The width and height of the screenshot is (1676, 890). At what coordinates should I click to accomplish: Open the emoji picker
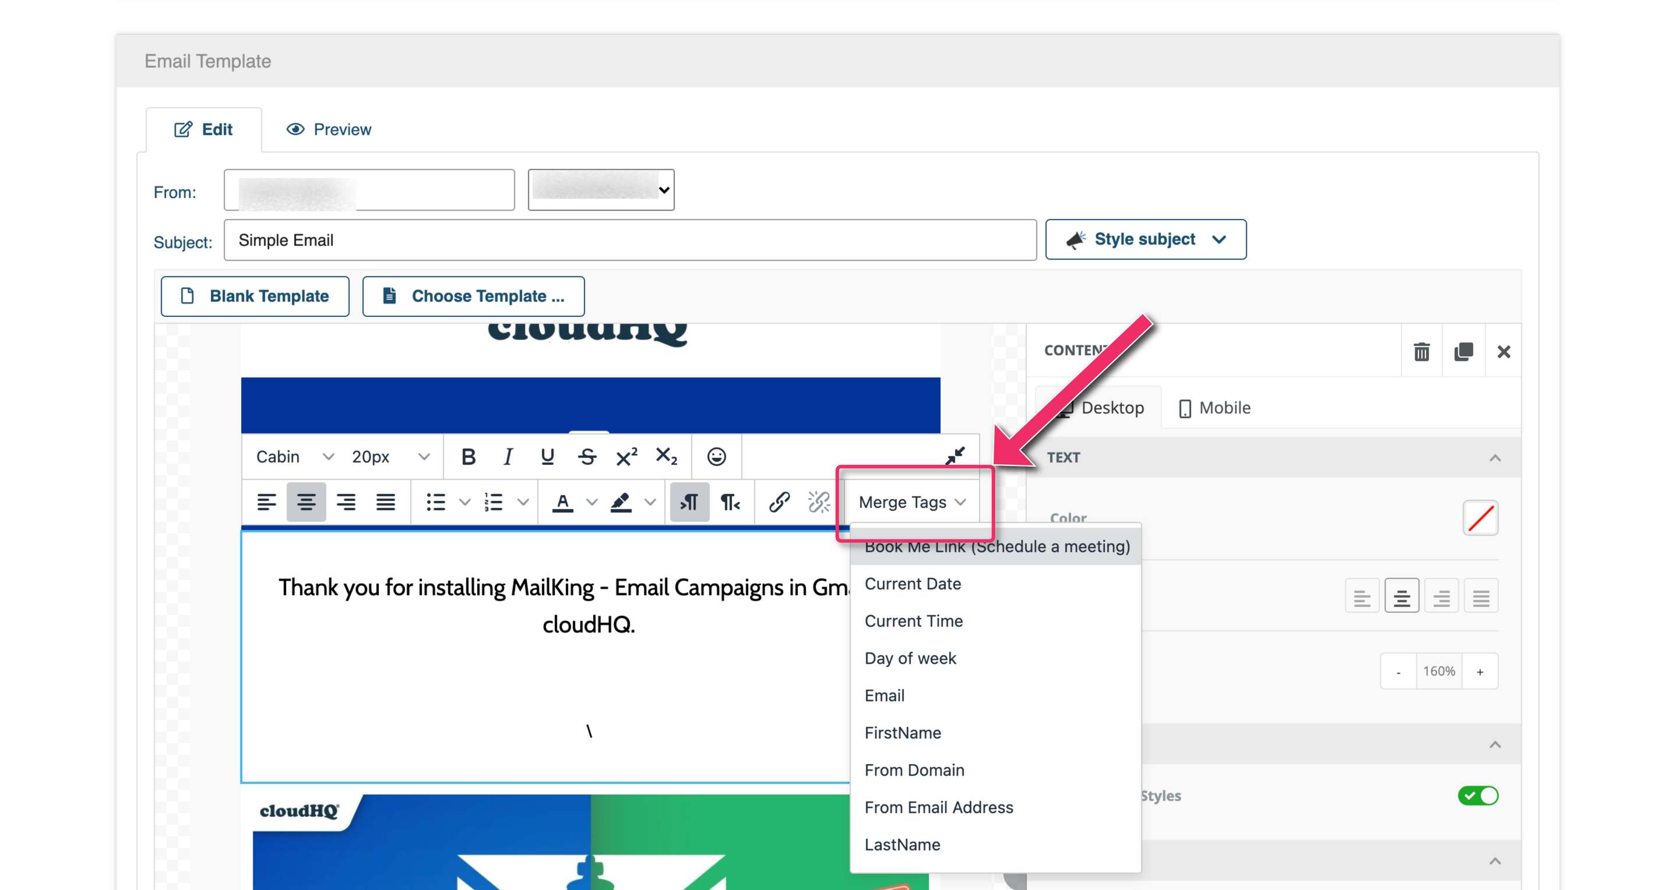[x=716, y=457]
